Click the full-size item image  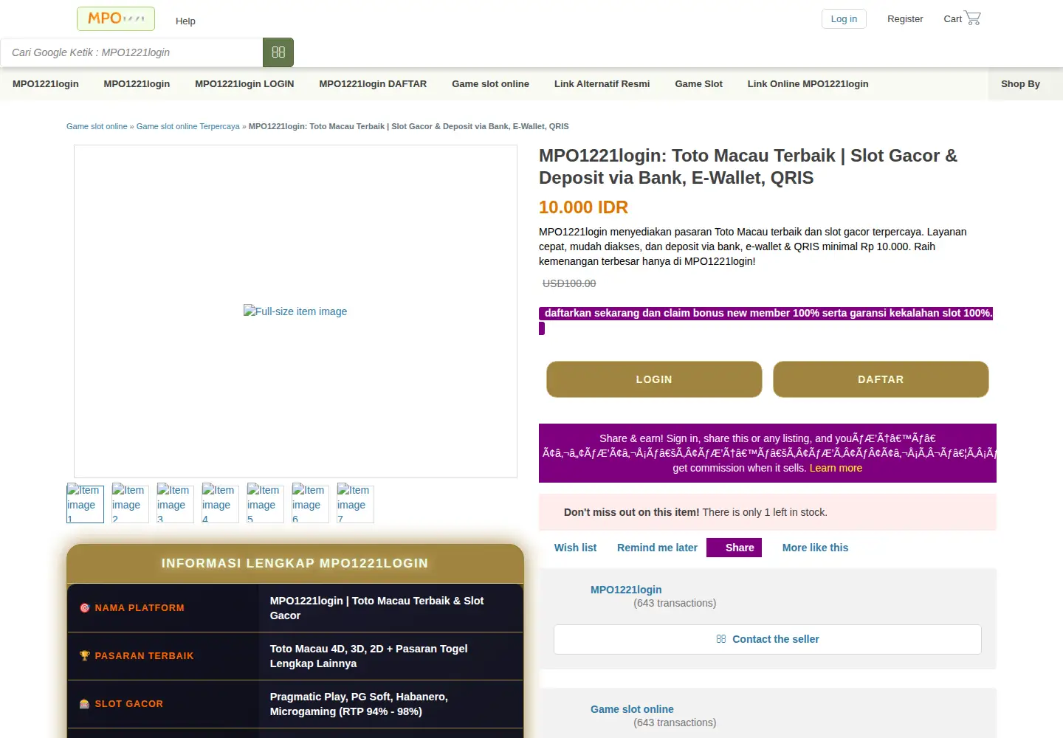coord(295,311)
